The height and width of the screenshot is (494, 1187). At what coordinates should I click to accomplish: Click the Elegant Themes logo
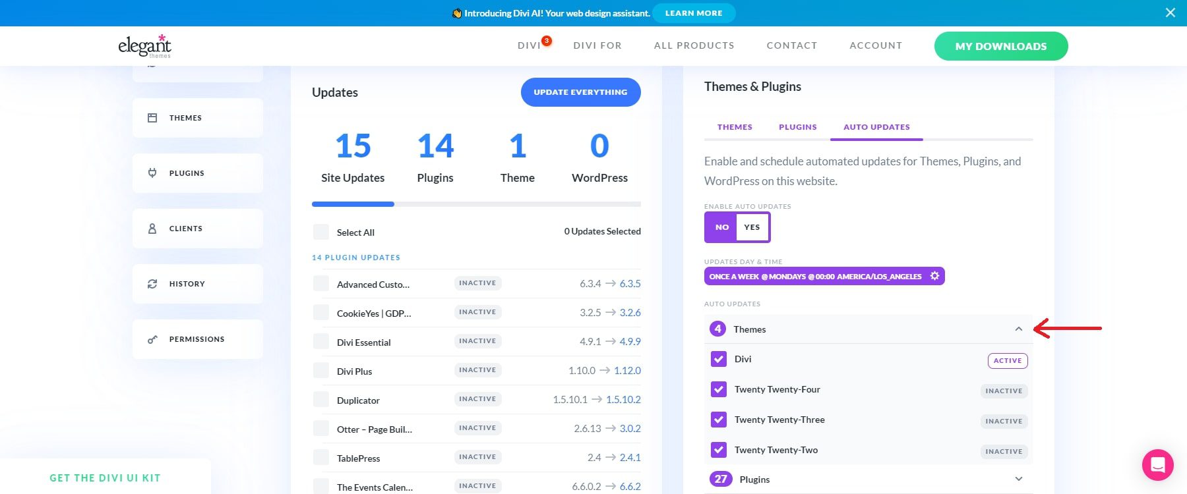(144, 45)
